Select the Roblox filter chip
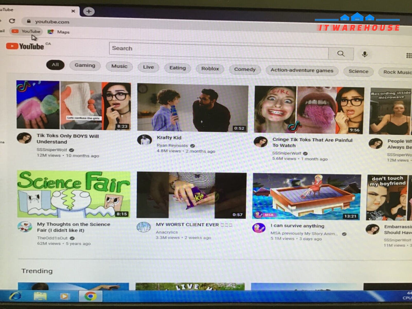This screenshot has width=412, height=309. pos(210,69)
